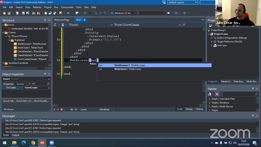
Task: Switch to the Welcome Page tab
Action: 62,20
